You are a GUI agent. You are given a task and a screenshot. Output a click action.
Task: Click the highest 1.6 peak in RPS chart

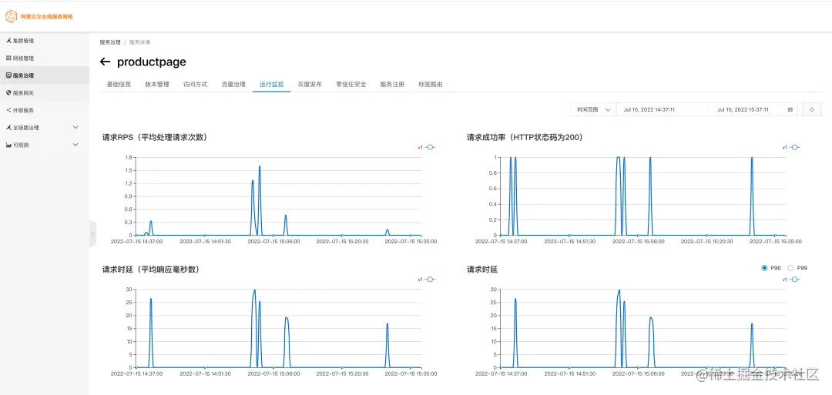coord(260,166)
